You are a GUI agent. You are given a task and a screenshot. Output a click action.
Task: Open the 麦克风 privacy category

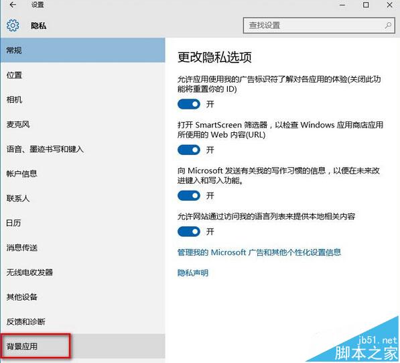[x=82, y=124]
